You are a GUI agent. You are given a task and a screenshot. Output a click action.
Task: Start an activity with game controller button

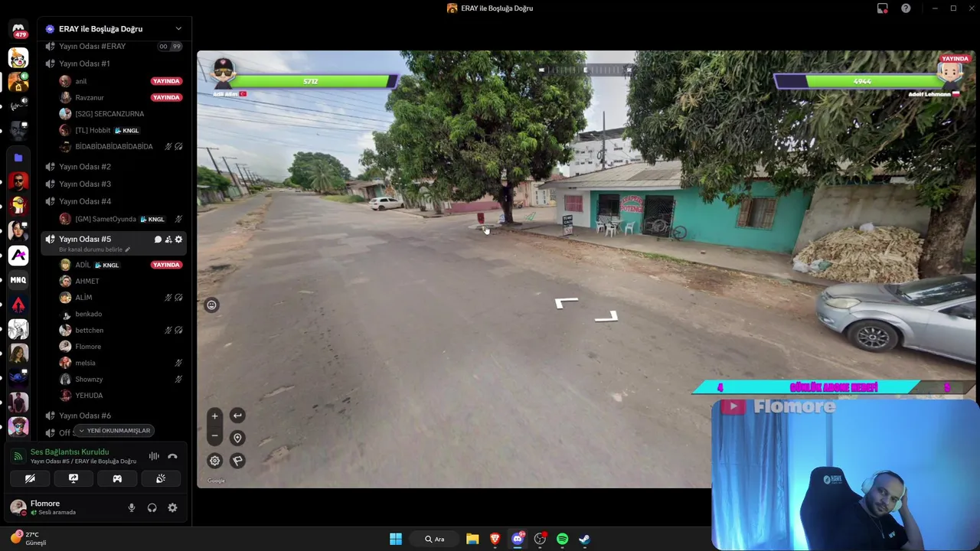(117, 478)
